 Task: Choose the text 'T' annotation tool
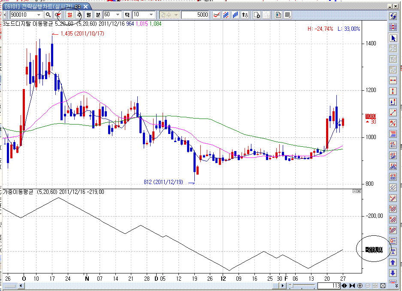[x=393, y=252]
